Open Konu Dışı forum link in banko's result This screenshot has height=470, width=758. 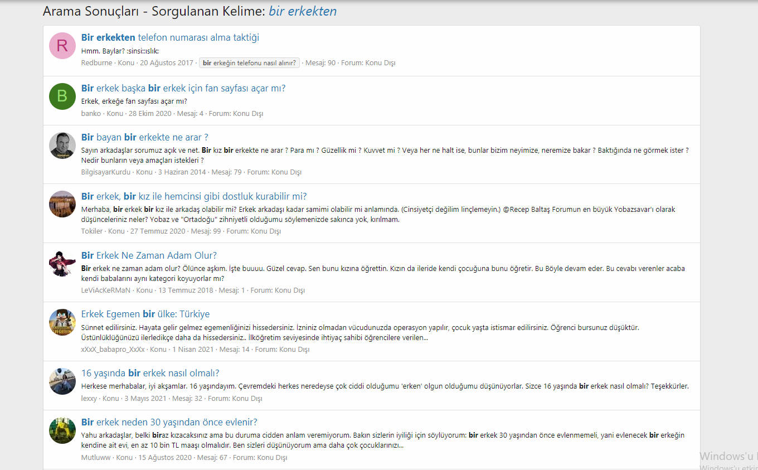click(x=248, y=114)
